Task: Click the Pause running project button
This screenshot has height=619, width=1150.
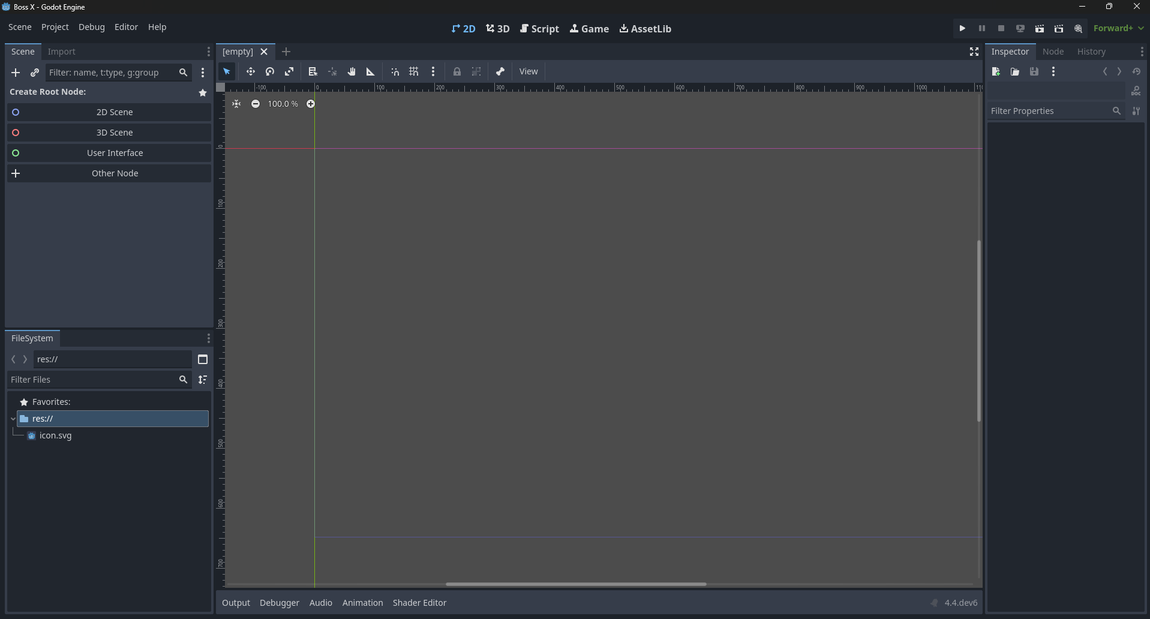Action: (982, 28)
